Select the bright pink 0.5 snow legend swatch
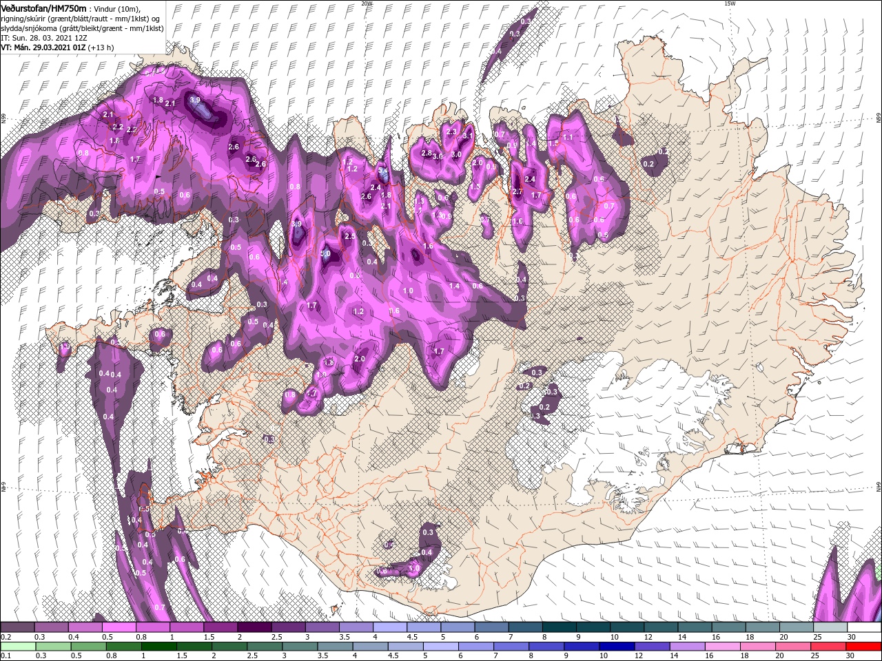The height and width of the screenshot is (661, 882). point(119,627)
